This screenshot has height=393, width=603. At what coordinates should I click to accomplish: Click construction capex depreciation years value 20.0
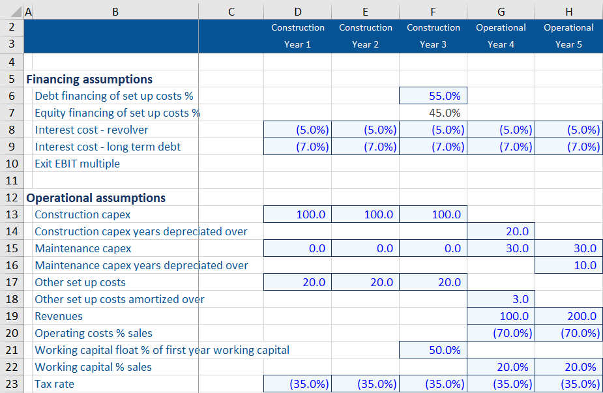(x=501, y=231)
